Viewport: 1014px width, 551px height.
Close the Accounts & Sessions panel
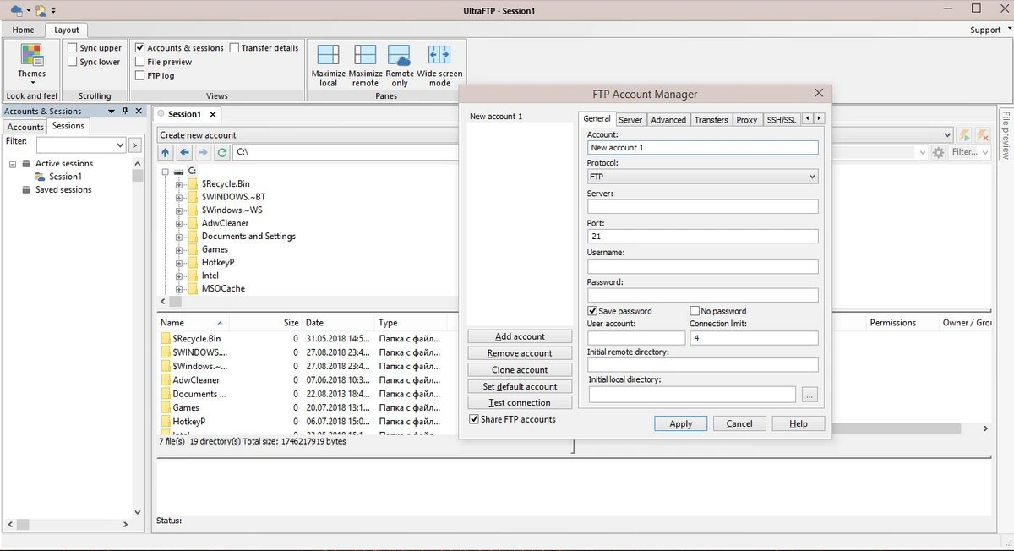[x=139, y=111]
